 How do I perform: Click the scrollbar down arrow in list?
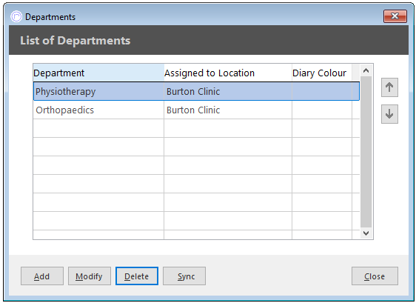pos(366,233)
